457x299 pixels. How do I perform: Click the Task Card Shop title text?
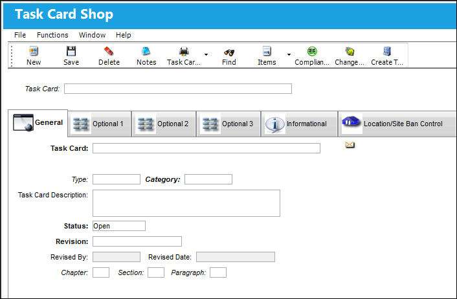[x=64, y=14]
